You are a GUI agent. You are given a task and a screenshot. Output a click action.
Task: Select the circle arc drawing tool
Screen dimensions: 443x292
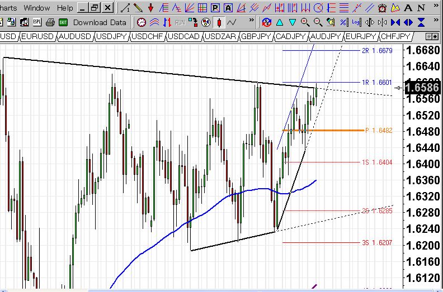tap(318, 8)
